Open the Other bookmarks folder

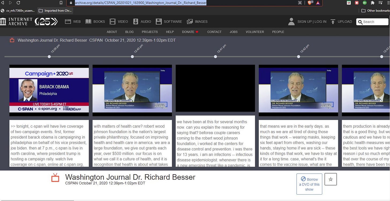(376, 11)
